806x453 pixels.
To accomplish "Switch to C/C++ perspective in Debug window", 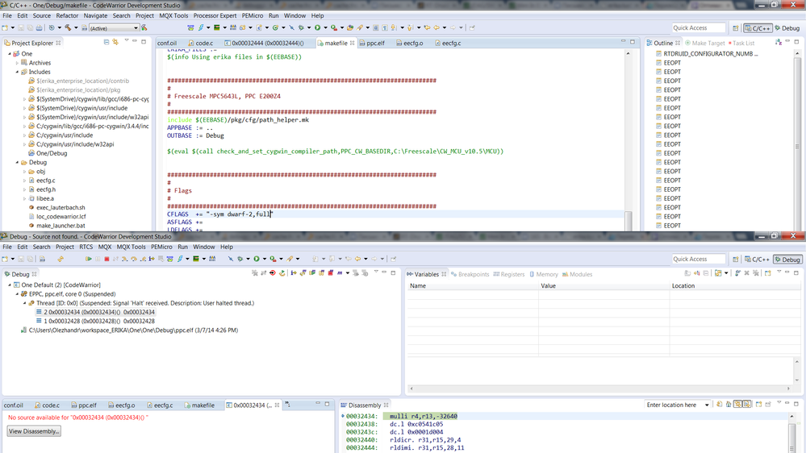I will point(758,259).
